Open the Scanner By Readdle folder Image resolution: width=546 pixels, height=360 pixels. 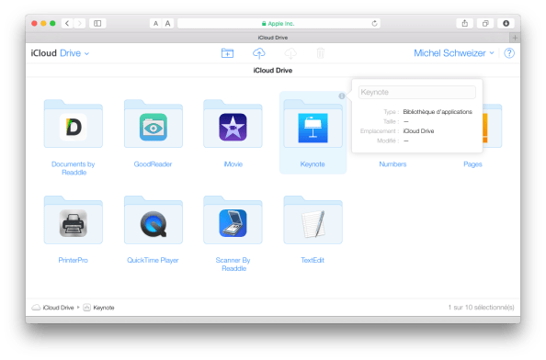coord(233,219)
